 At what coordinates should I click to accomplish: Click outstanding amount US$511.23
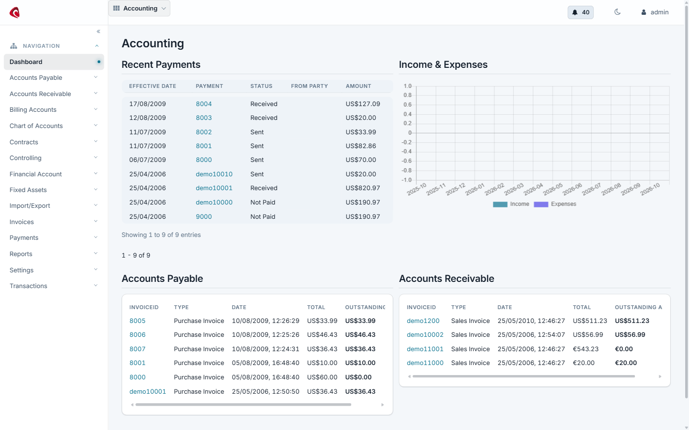pyautogui.click(x=632, y=321)
